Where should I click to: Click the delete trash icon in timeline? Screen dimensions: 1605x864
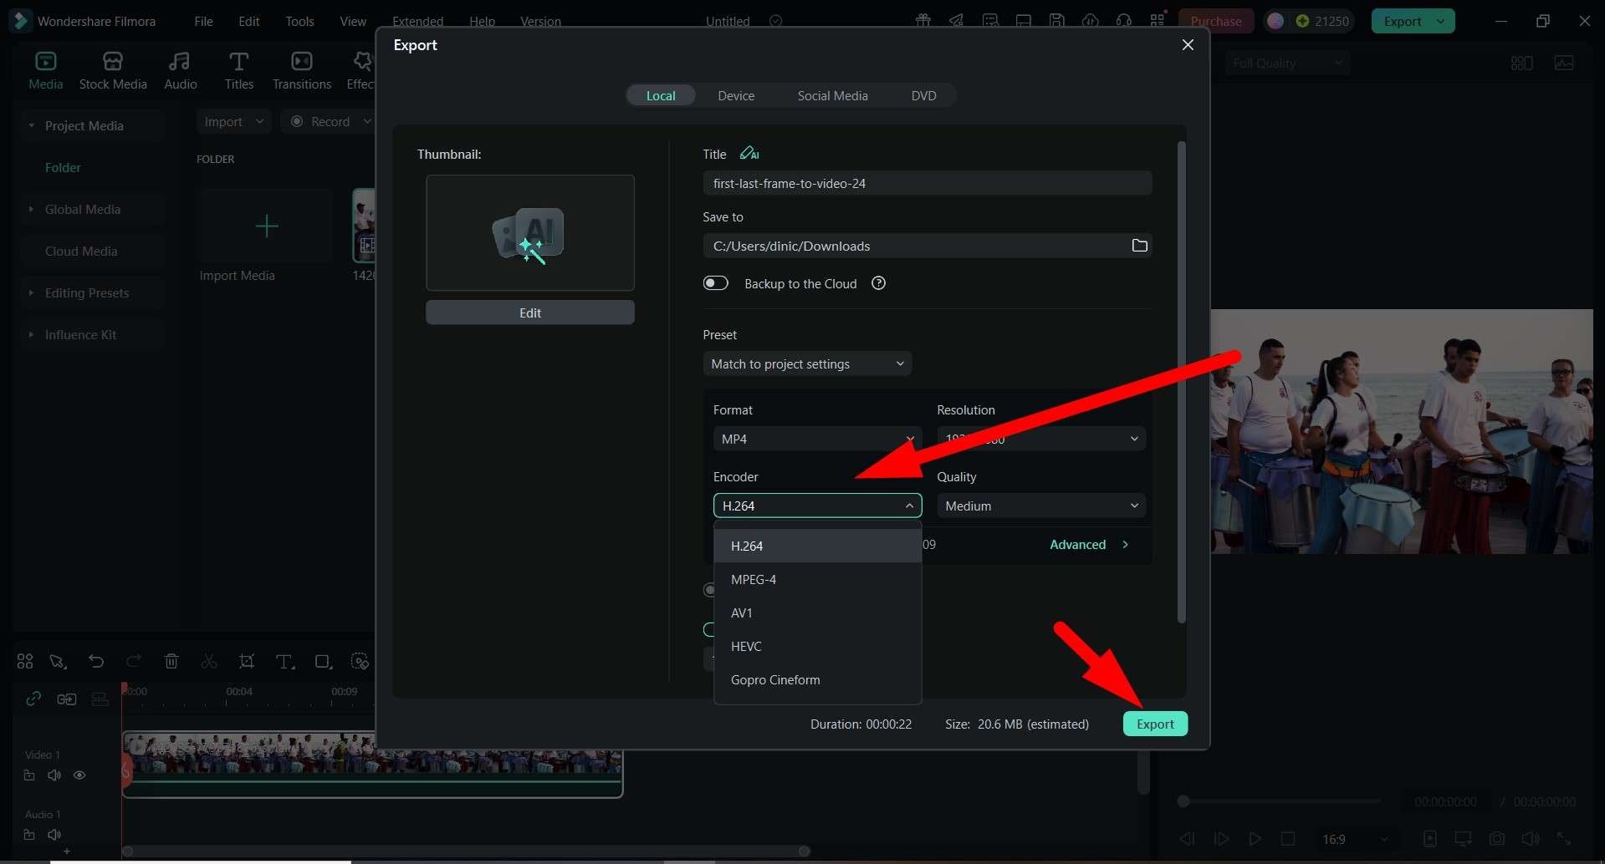tap(171, 661)
